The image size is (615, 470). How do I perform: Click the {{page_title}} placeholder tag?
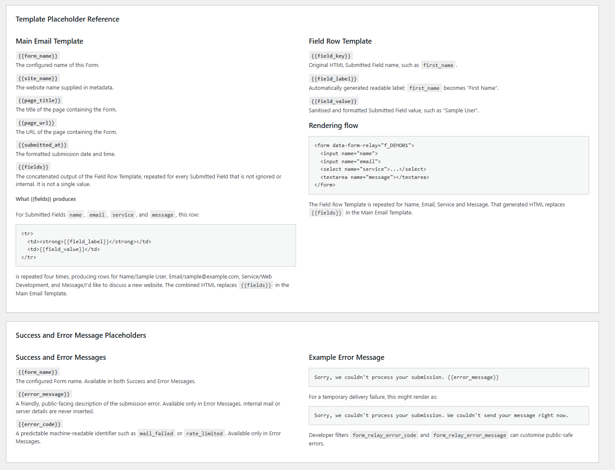coord(39,100)
